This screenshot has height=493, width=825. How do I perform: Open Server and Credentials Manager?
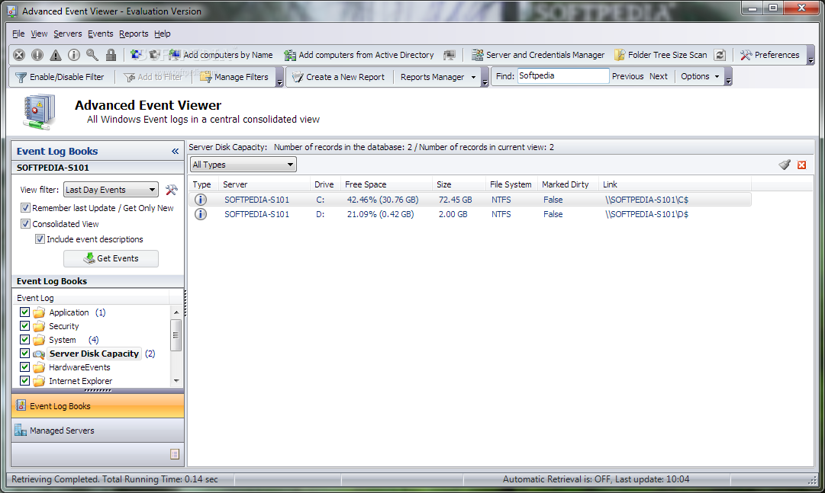click(x=538, y=55)
